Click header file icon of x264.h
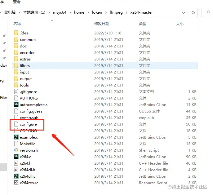The width and height of the screenshot is (213, 195). (16, 163)
